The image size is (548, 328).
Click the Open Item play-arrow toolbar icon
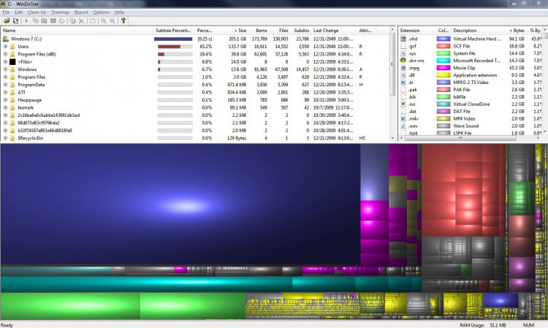point(26,21)
